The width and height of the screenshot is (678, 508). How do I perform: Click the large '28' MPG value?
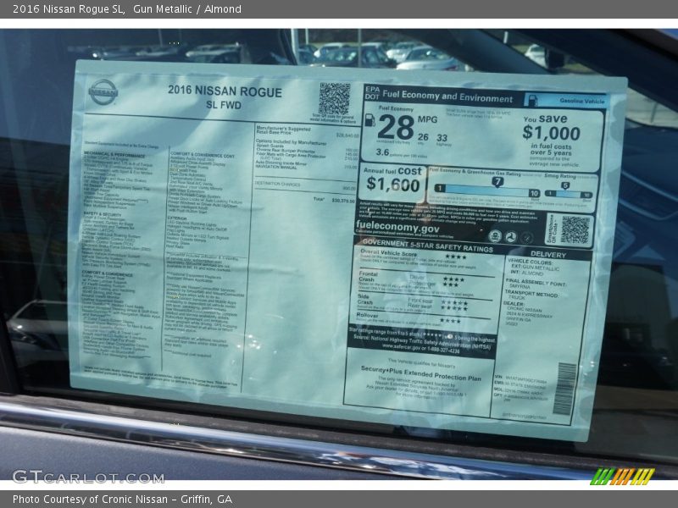396,128
